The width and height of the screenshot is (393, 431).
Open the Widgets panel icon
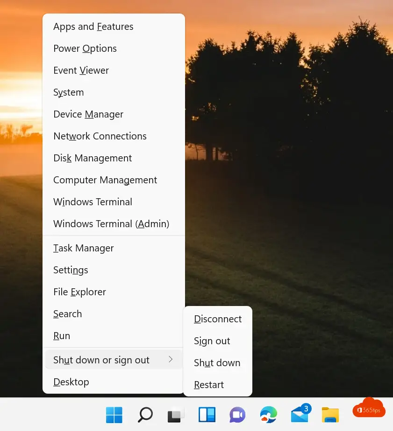pyautogui.click(x=207, y=415)
